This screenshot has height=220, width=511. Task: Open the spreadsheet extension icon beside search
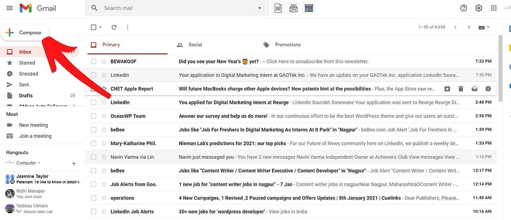(278, 8)
